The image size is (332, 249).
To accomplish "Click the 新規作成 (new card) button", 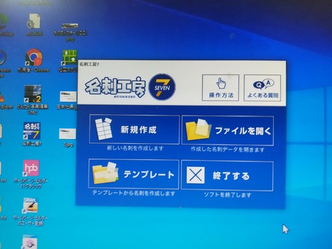I will point(134,129).
